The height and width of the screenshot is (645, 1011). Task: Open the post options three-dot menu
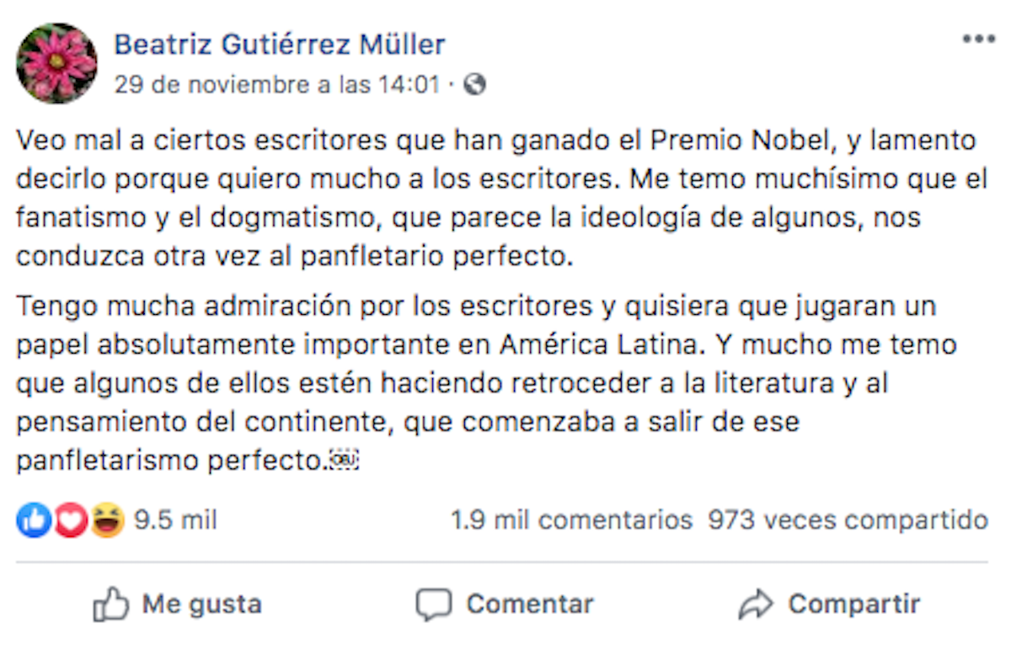(978, 40)
